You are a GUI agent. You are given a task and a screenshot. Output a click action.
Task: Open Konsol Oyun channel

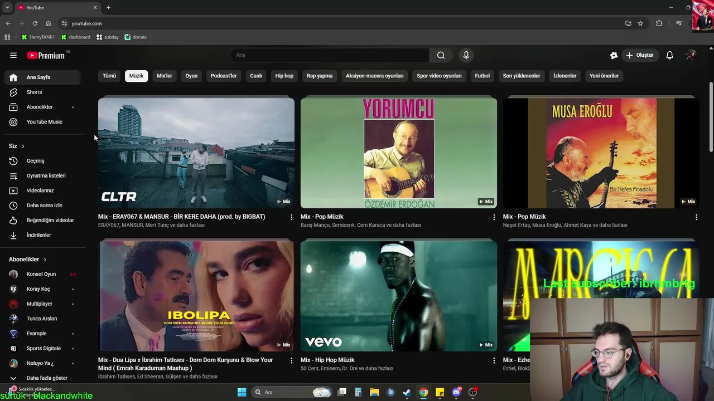[42, 274]
